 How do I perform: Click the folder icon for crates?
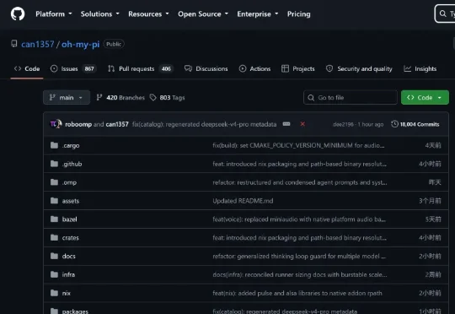click(54, 237)
